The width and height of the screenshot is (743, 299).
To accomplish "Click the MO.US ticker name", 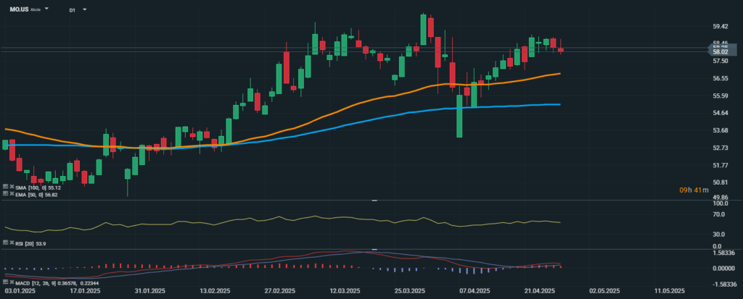I will [17, 10].
